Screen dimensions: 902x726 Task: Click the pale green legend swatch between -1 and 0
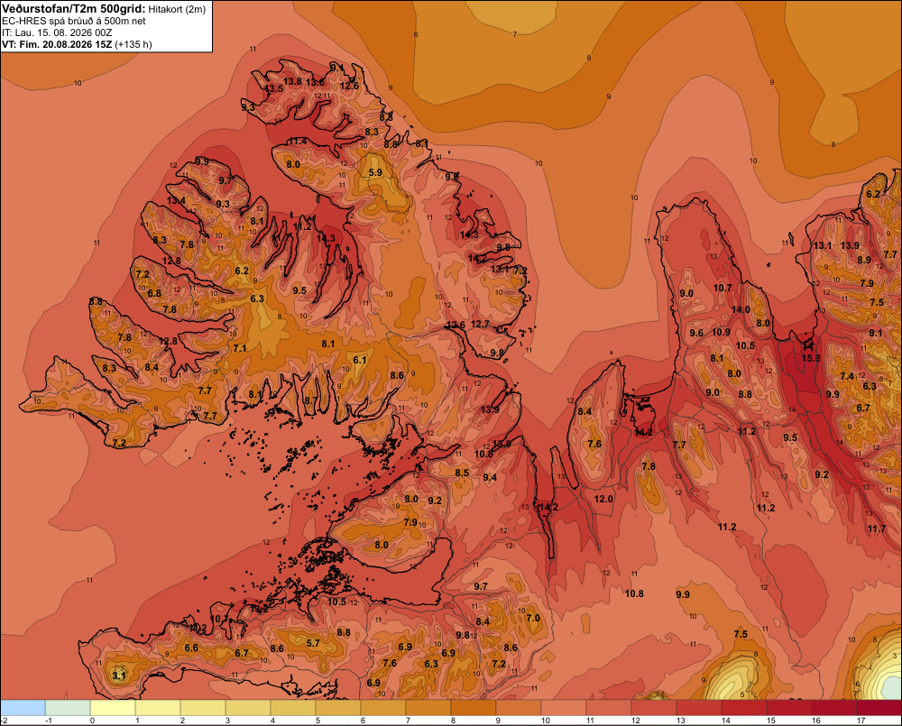(68, 707)
